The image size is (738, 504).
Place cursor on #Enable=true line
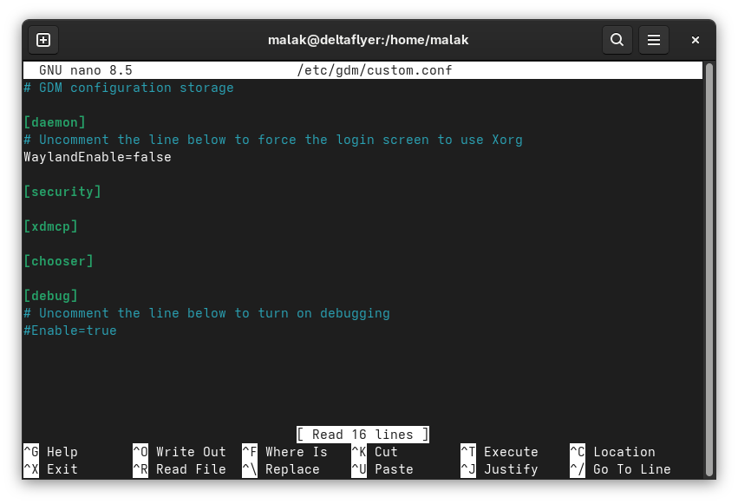pos(70,331)
